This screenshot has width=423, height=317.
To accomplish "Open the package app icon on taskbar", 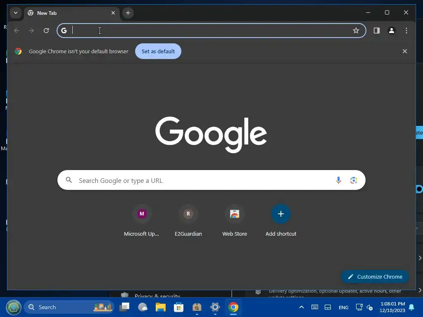I will pyautogui.click(x=197, y=307).
